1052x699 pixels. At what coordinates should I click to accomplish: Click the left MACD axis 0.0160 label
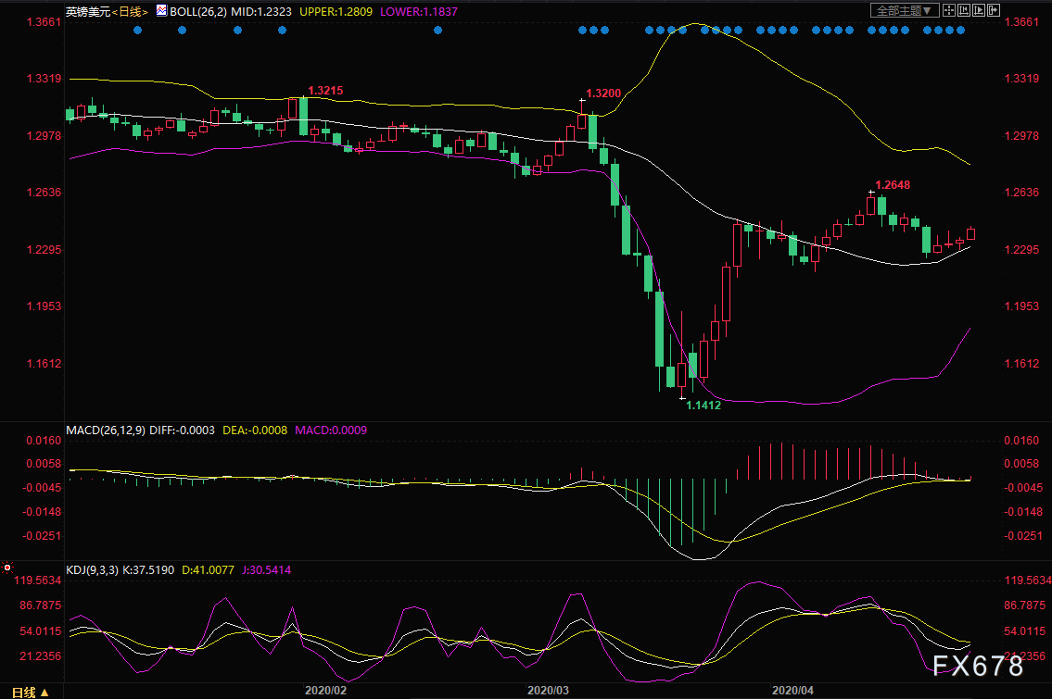[44, 441]
